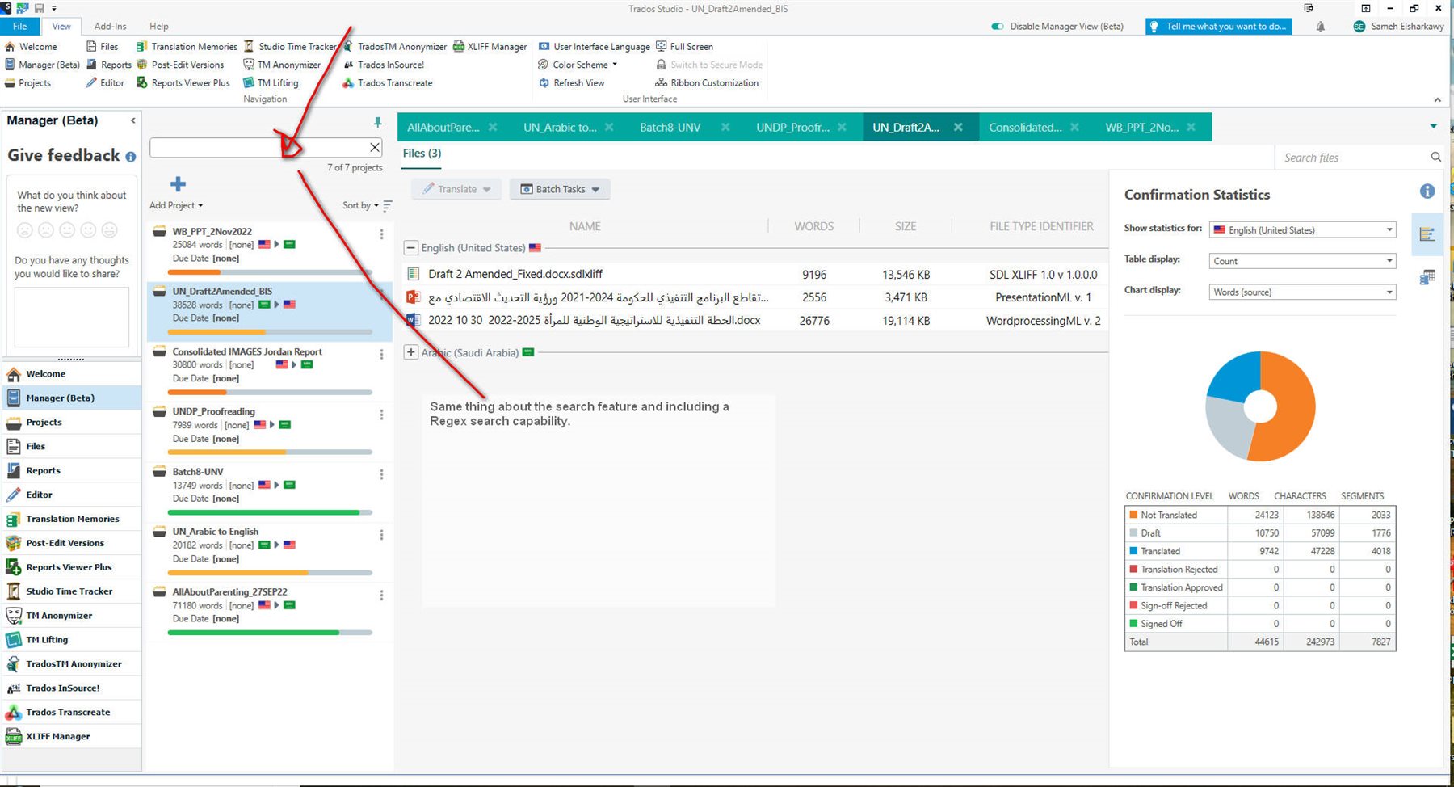Open Post-Edit Versions in ribbon
The height and width of the screenshot is (787, 1454).
pyautogui.click(x=180, y=65)
